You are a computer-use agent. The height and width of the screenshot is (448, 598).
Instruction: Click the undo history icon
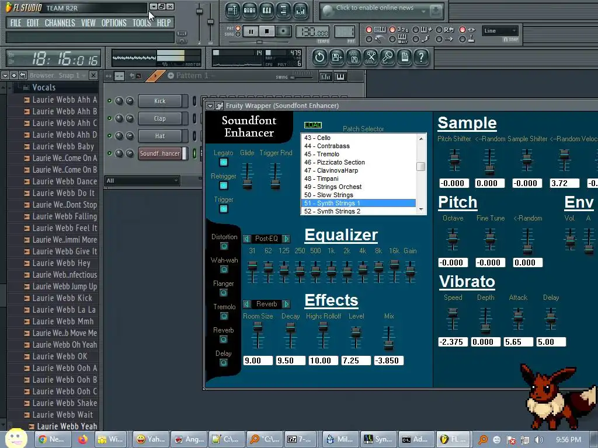click(319, 58)
